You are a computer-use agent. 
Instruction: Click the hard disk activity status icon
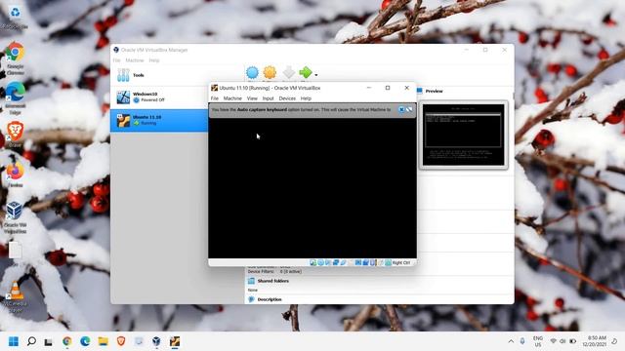click(313, 262)
